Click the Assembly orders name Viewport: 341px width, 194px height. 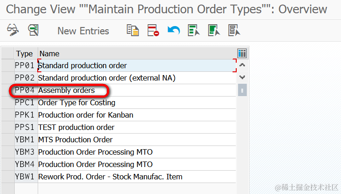(137, 90)
